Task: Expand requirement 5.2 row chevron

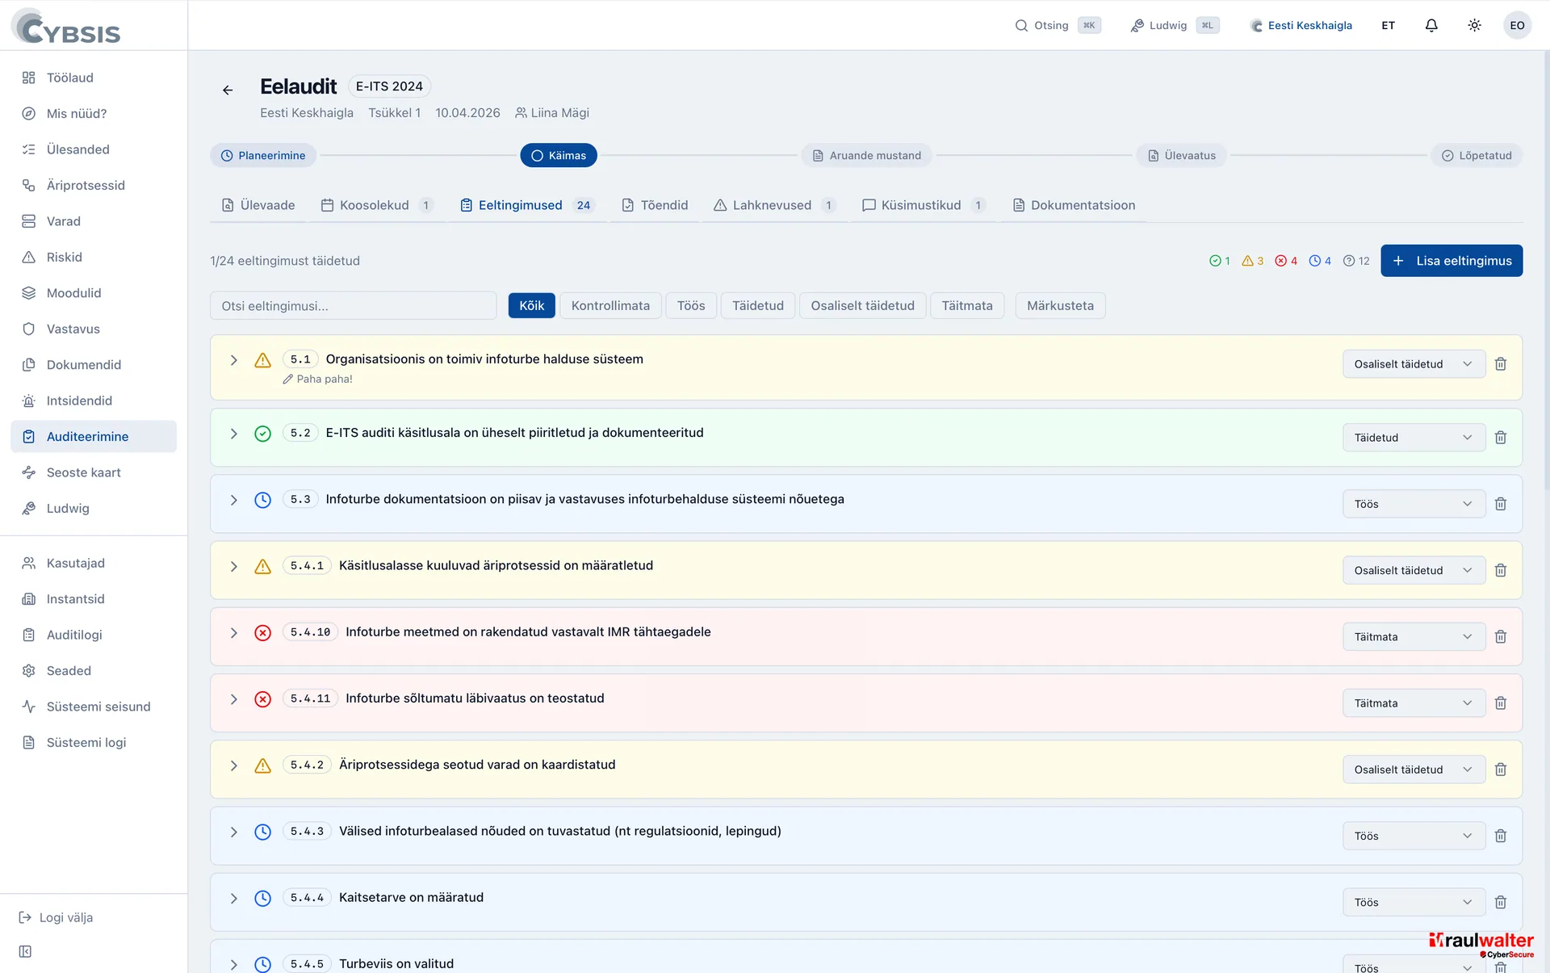Action: (233, 434)
